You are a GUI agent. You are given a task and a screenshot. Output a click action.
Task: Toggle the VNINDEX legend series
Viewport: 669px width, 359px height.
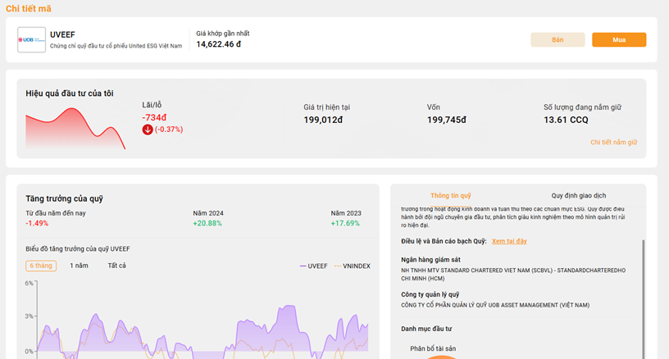[353, 266]
